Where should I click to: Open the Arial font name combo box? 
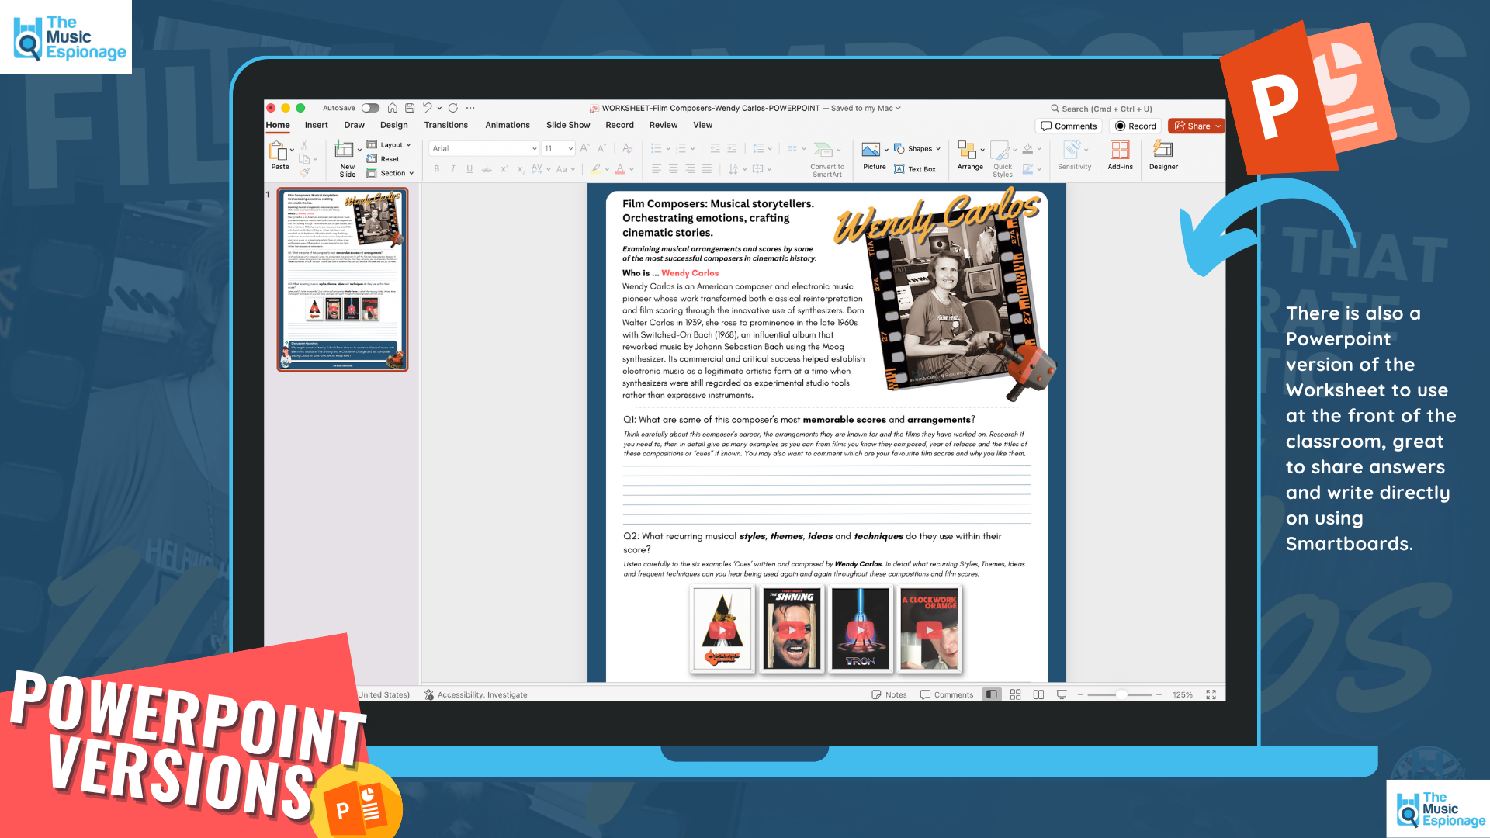coord(484,148)
